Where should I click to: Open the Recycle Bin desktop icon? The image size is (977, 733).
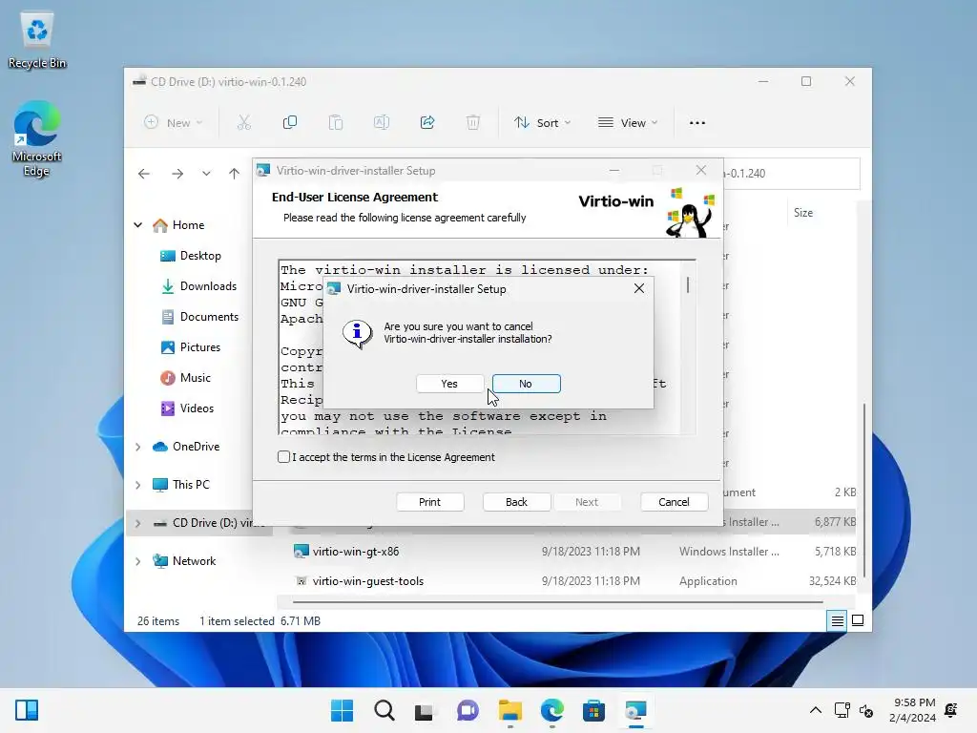37,40
